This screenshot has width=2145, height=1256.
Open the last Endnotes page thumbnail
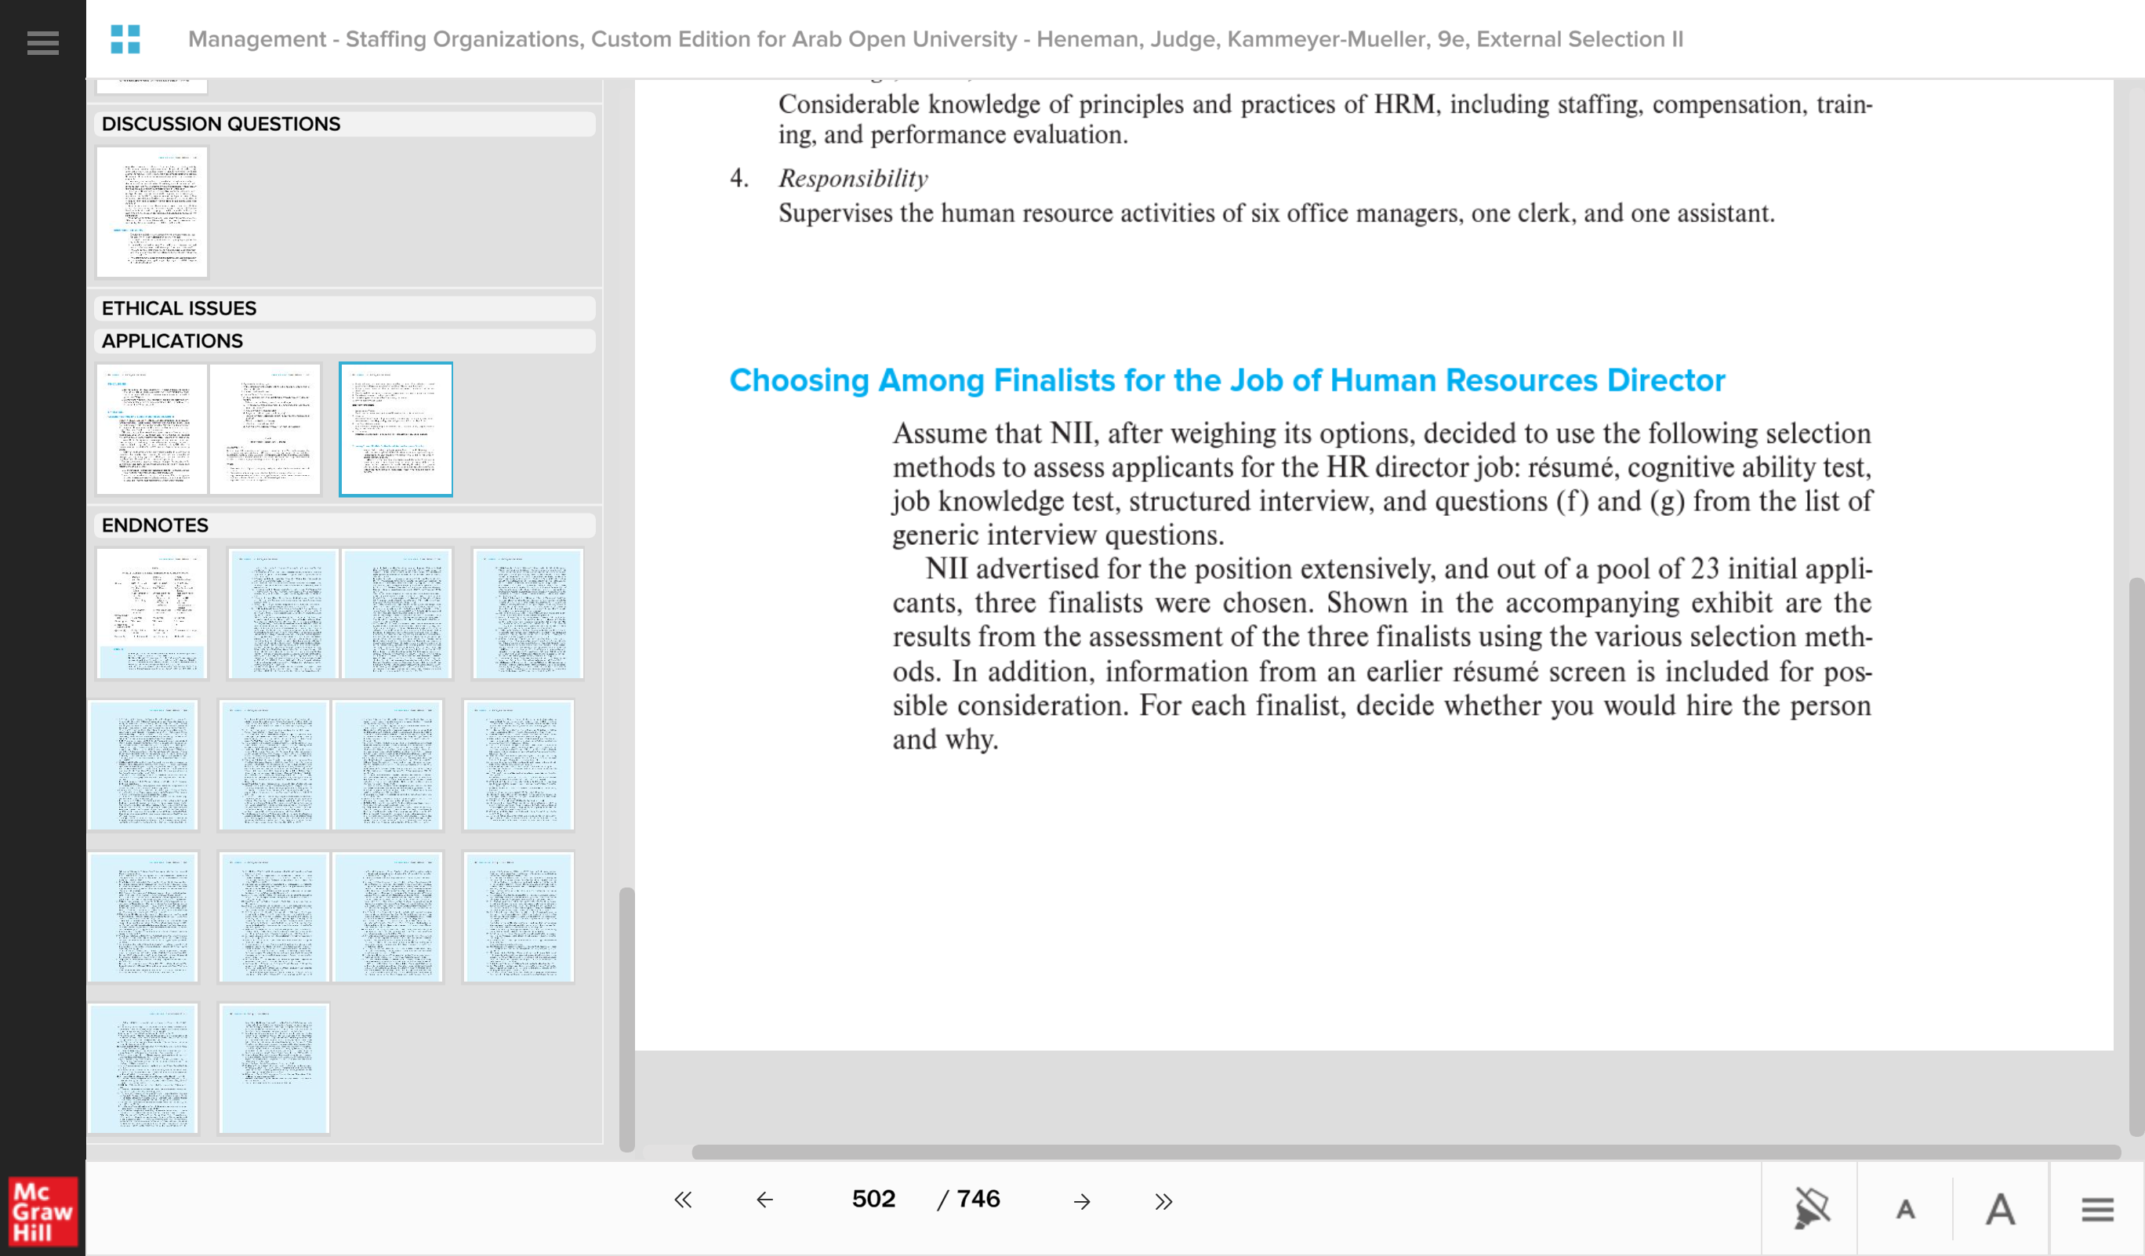pyautogui.click(x=274, y=1068)
